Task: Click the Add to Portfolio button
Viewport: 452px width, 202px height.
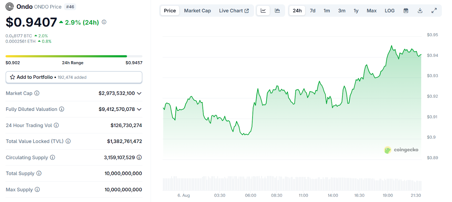Action: [x=74, y=77]
